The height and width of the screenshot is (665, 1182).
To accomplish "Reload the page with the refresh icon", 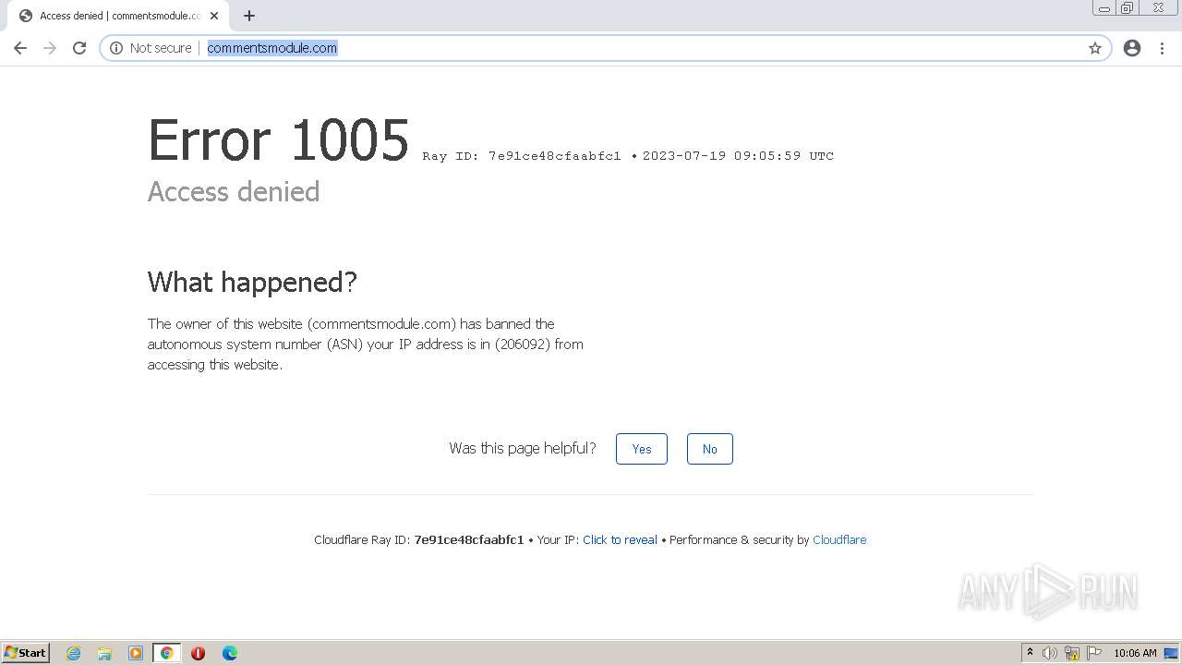I will (x=79, y=48).
